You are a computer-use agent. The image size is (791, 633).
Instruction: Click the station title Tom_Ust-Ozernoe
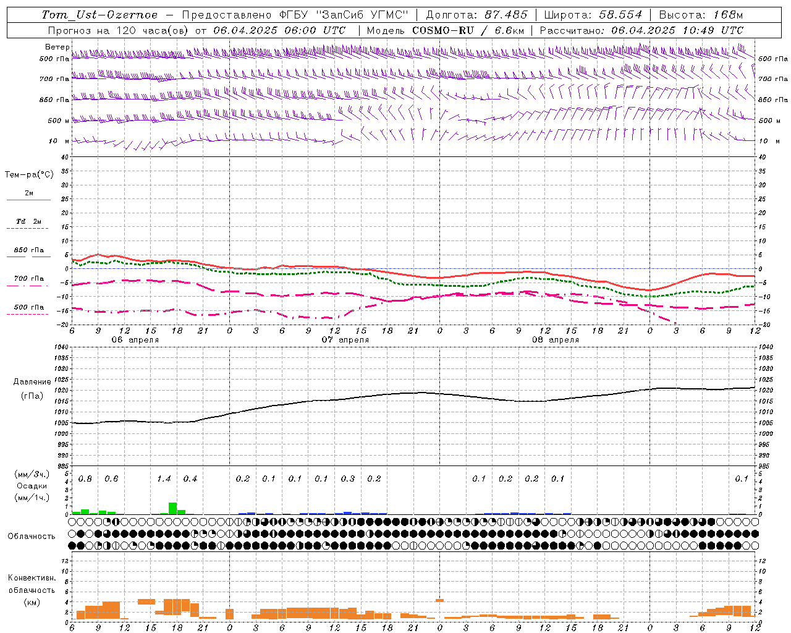pos(100,15)
